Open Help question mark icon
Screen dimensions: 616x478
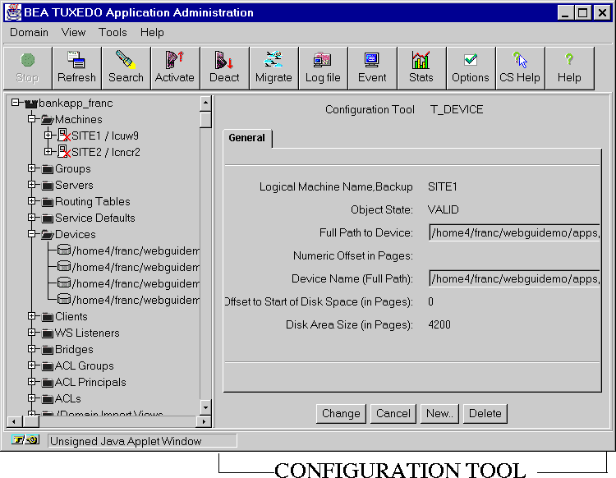[x=569, y=68]
